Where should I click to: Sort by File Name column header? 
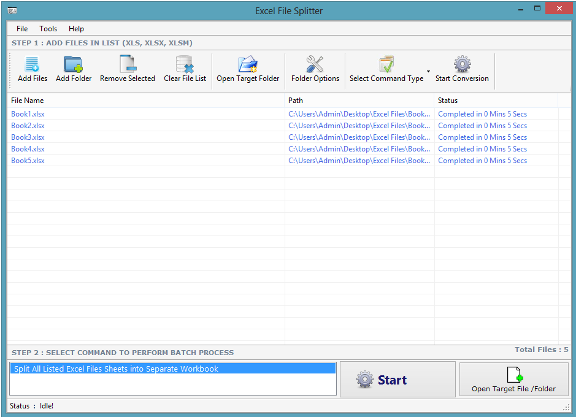pyautogui.click(x=146, y=100)
